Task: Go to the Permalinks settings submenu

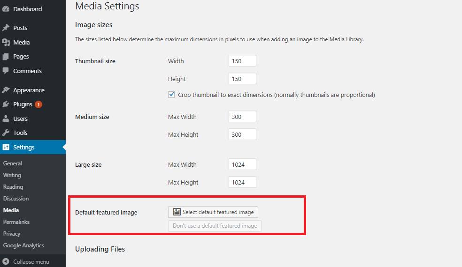Action: [16, 222]
